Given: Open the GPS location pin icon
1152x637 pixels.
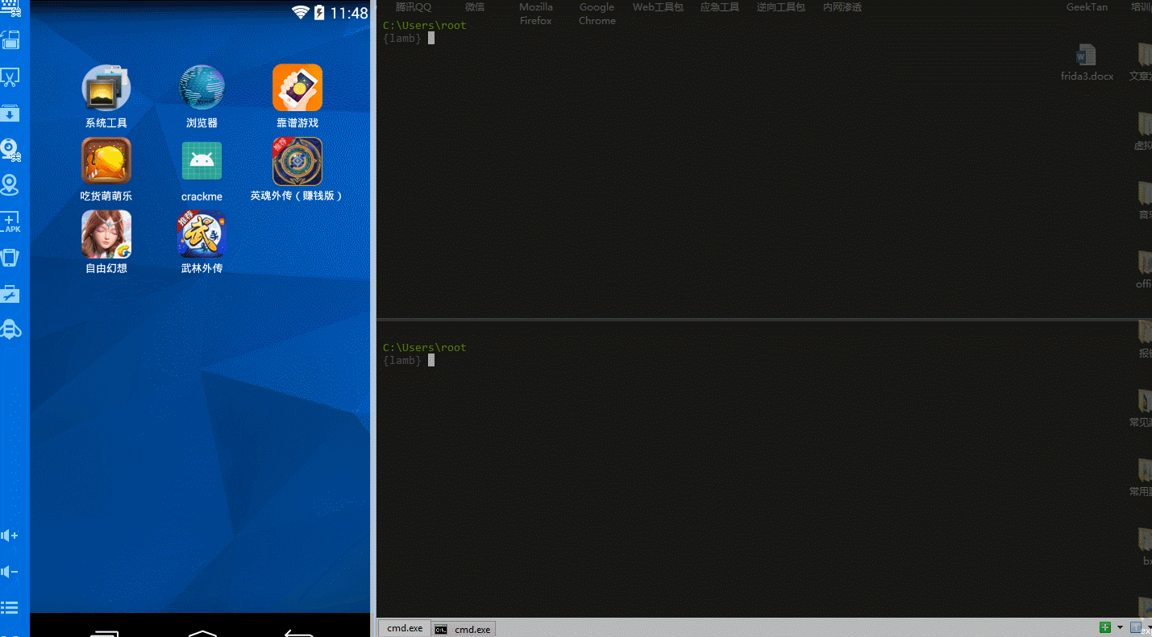Looking at the screenshot, I should 10,186.
